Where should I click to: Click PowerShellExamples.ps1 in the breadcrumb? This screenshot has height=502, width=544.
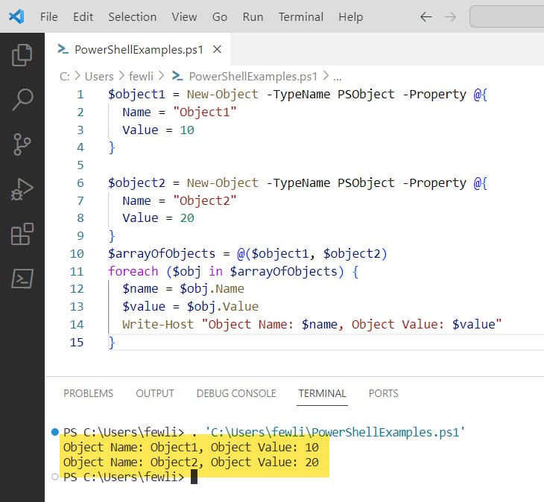pos(253,76)
